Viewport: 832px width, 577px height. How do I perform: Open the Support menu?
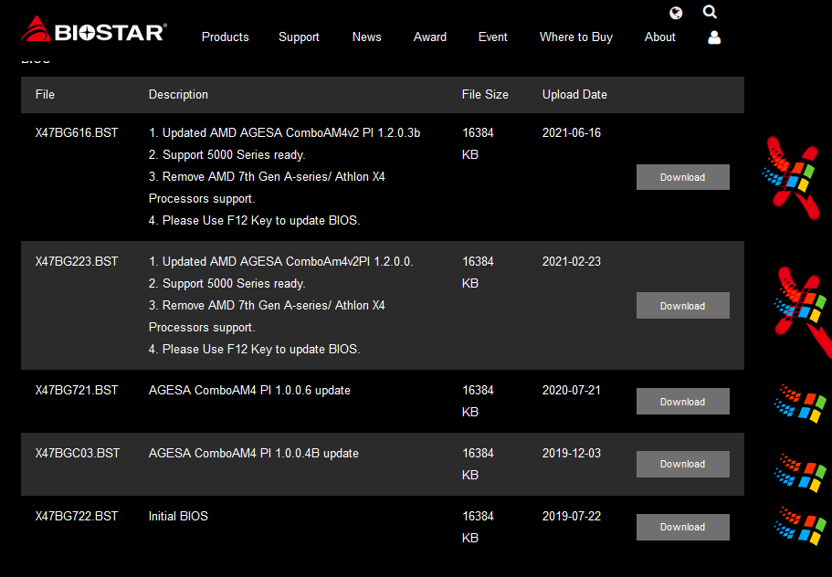click(299, 37)
